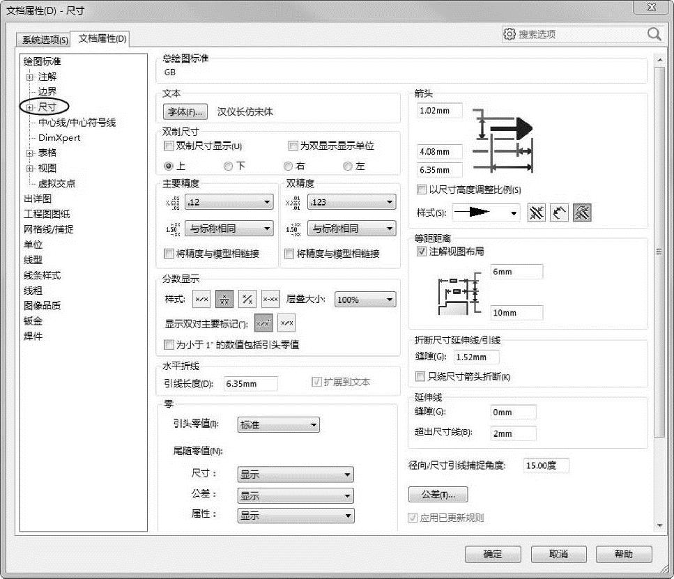674x579 pixels.
Task: Click the arrows-inside placement icon beside arrow style
Action: click(536, 213)
